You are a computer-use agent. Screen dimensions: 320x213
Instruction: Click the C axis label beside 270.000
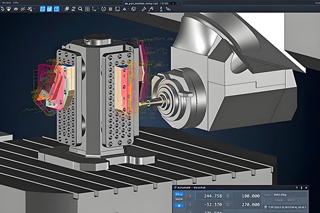[228, 204]
